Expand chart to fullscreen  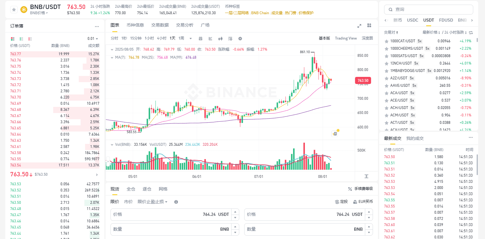[359, 26]
